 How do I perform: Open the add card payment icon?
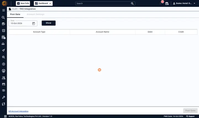[x=4, y=84]
